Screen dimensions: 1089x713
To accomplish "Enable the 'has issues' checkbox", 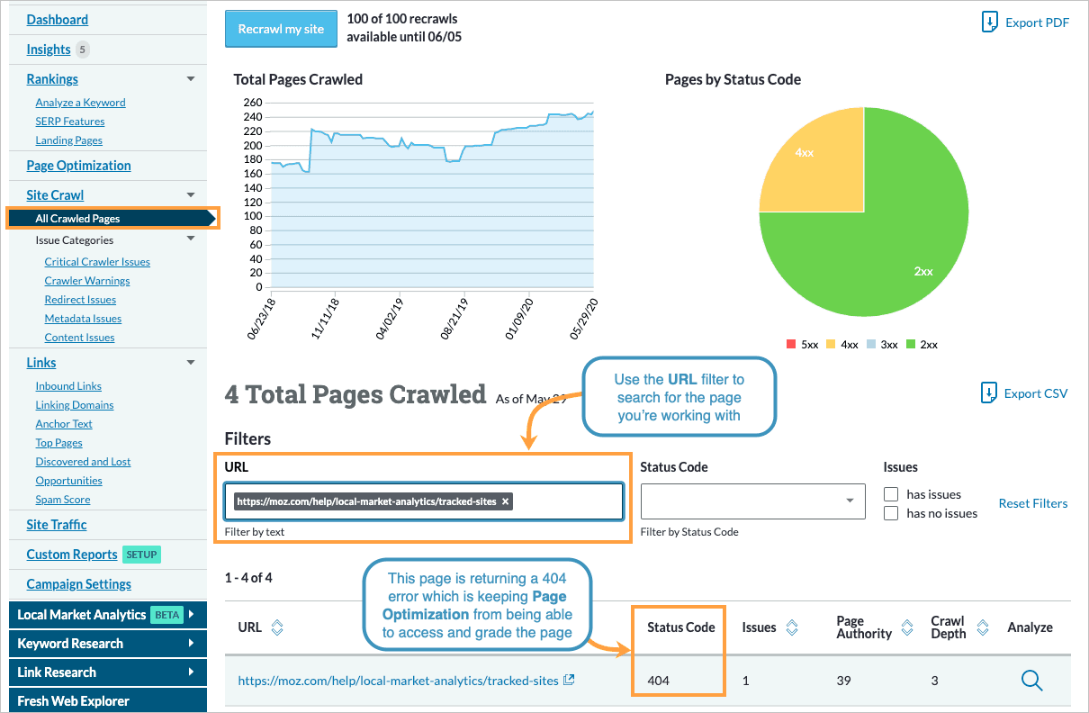I will [891, 493].
